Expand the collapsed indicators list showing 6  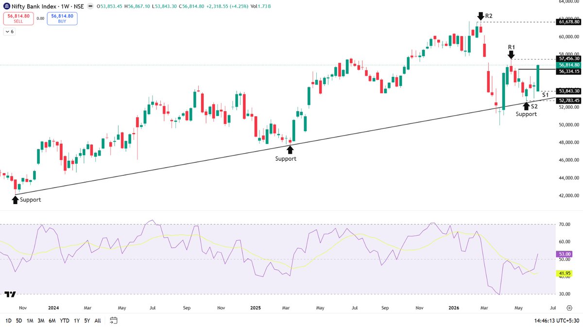tap(9, 32)
